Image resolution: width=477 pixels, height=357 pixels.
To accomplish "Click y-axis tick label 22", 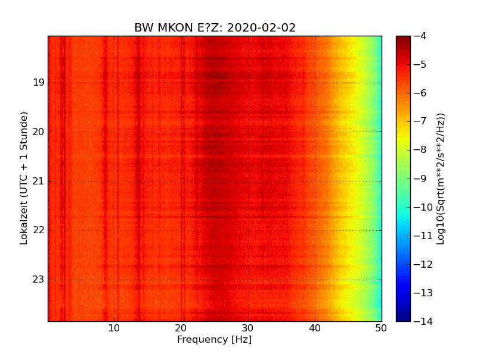I will click(39, 230).
